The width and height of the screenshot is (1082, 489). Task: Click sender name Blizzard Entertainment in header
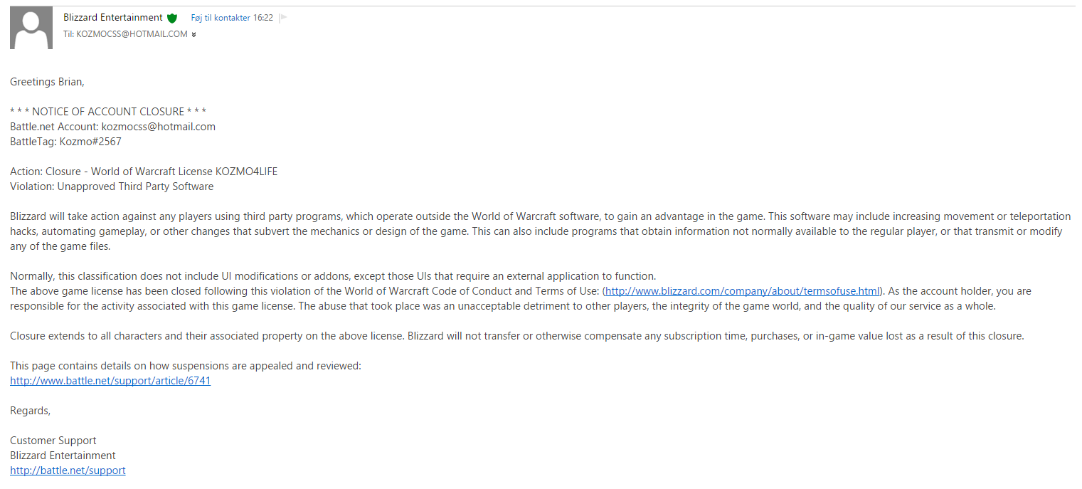113,17
